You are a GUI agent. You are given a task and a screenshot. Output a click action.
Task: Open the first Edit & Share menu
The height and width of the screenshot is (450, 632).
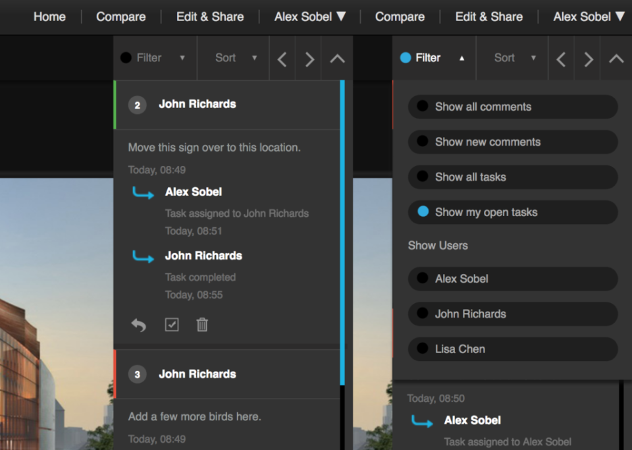pos(210,16)
